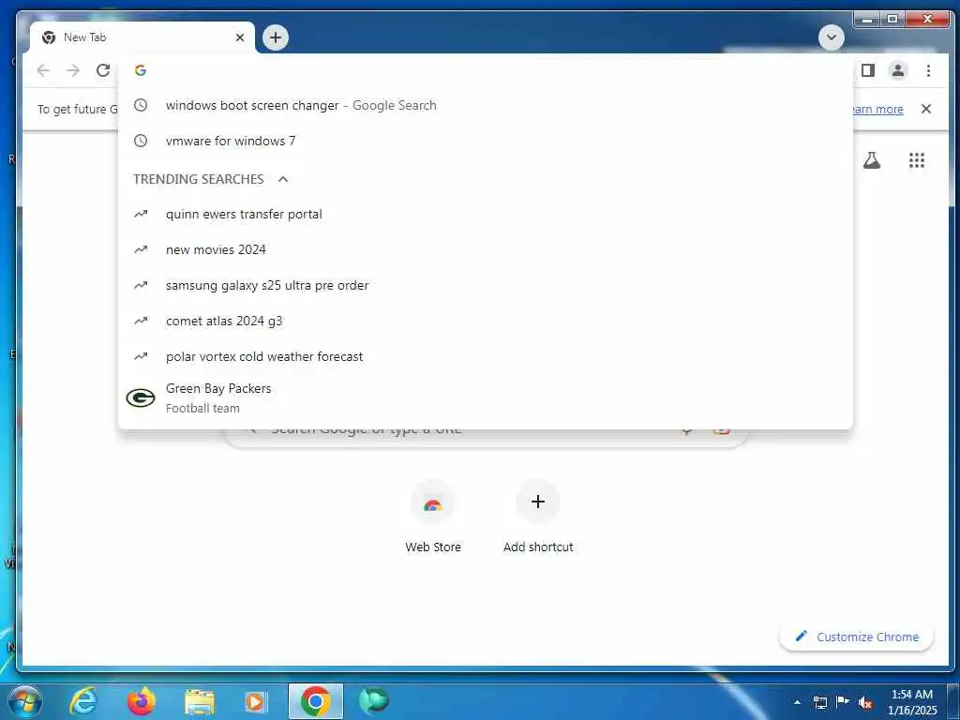Image resolution: width=960 pixels, height=720 pixels.
Task: Show hidden tray icons arrow
Action: click(x=797, y=702)
